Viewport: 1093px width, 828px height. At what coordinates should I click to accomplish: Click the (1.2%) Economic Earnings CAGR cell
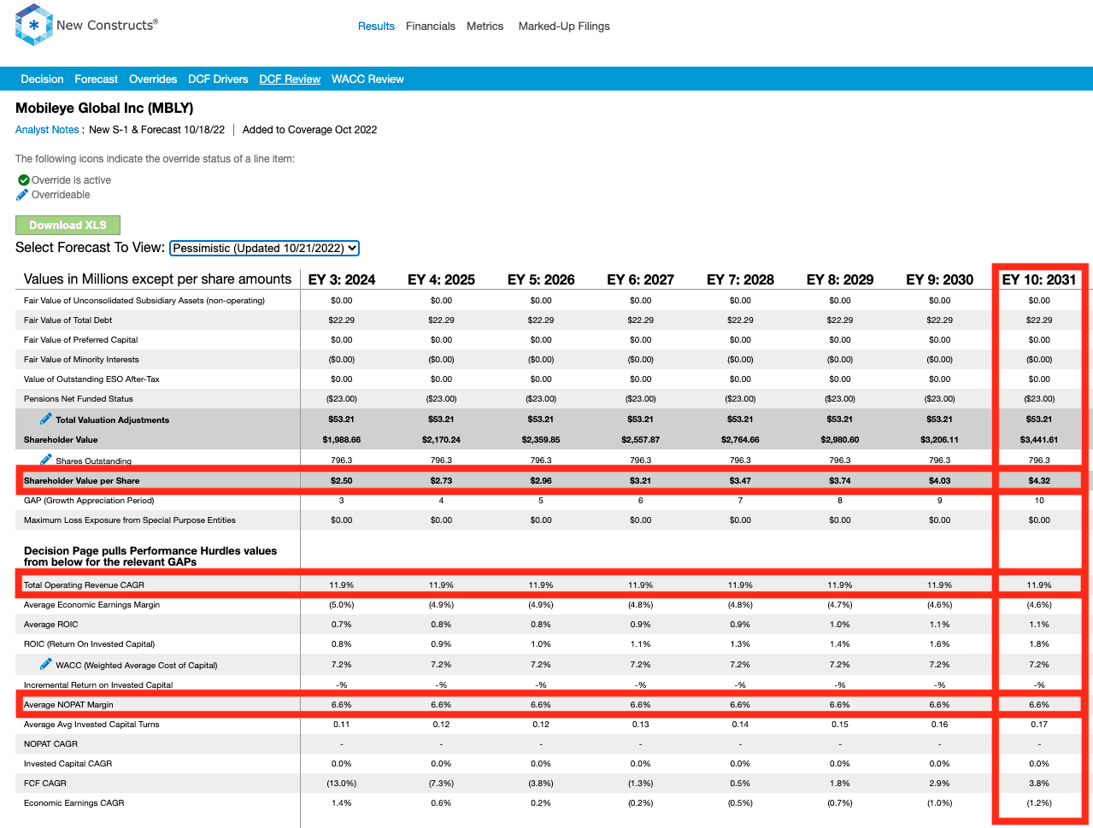point(1039,803)
